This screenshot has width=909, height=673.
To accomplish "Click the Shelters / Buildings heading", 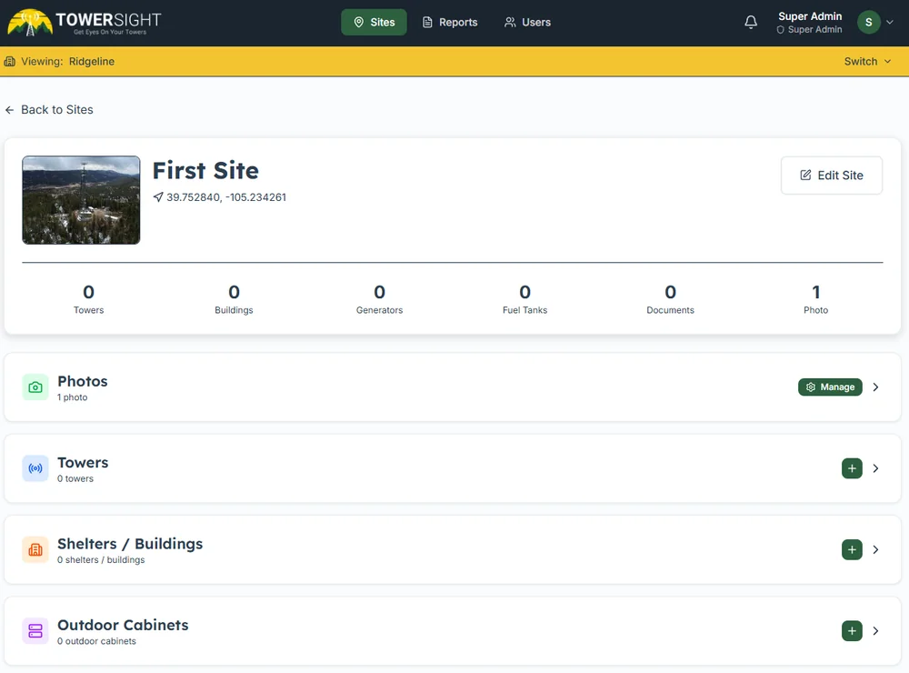I will click(130, 544).
